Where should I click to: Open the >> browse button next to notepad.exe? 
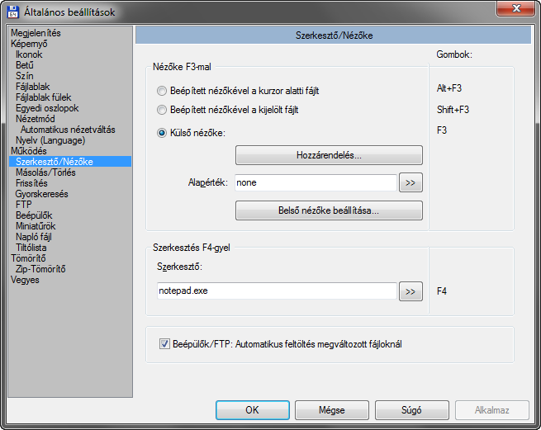410,291
